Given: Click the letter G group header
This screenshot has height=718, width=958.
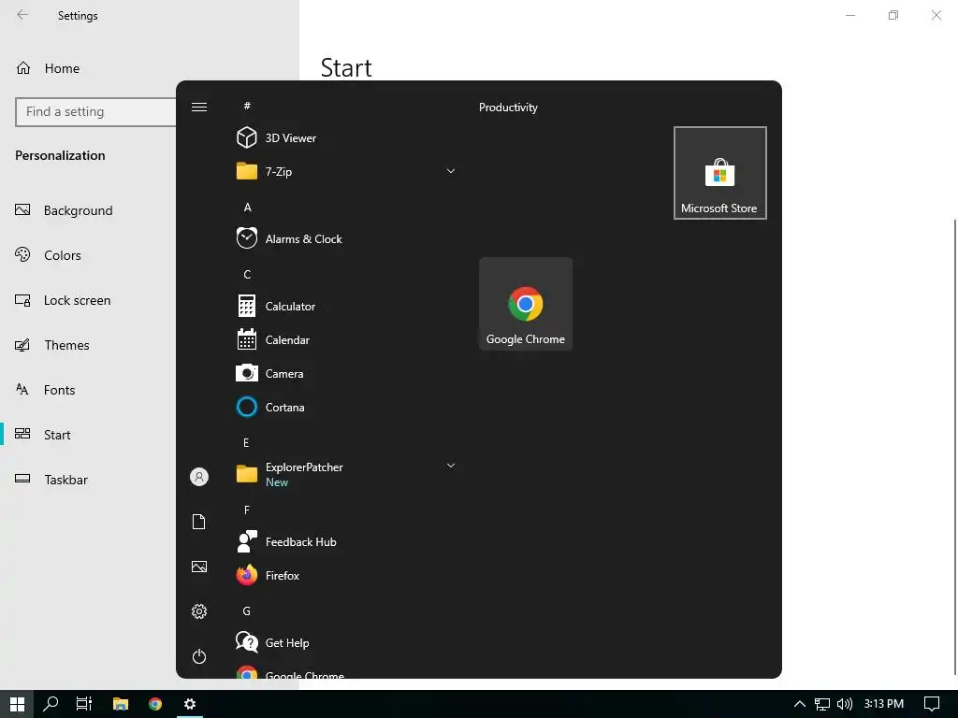Looking at the screenshot, I should click(x=247, y=610).
